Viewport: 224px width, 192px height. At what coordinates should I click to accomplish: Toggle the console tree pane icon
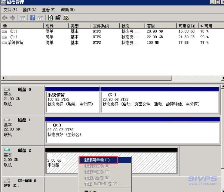[x=22, y=18]
